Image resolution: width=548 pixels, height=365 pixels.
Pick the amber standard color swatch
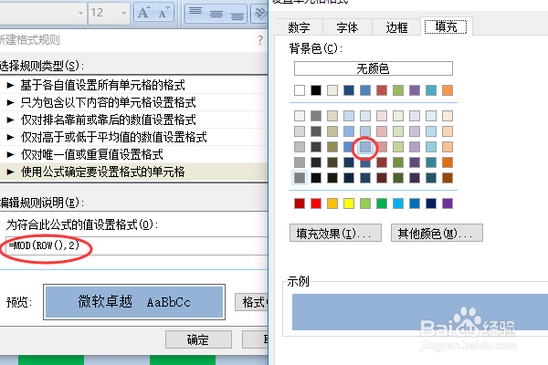[332, 203]
